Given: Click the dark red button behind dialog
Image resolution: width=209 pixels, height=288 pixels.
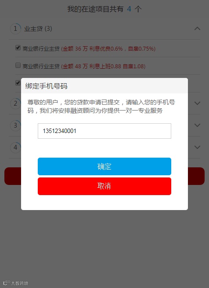Looking at the screenshot, I should pyautogui.click(x=104, y=176).
